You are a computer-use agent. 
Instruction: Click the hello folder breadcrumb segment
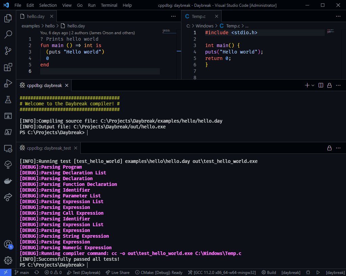[50, 26]
